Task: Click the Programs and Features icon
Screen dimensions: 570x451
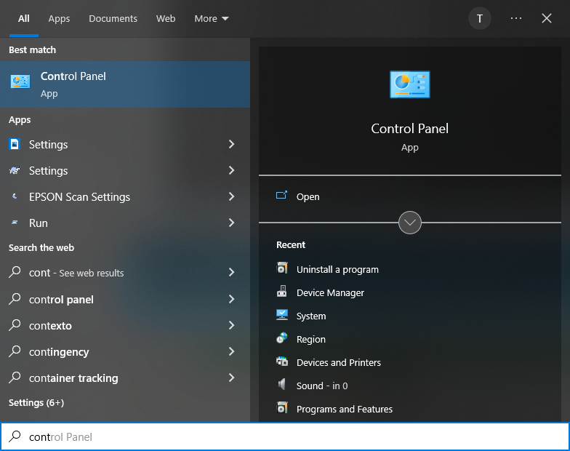Action: point(282,407)
